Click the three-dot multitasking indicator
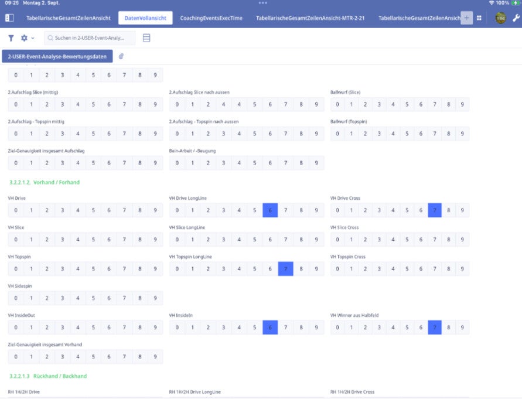Viewport: 522px width, 399px height. pyautogui.click(x=262, y=3)
